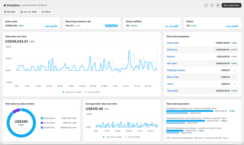Click the refresh analytics icon
The image size is (244, 145).
click(x=206, y=5)
